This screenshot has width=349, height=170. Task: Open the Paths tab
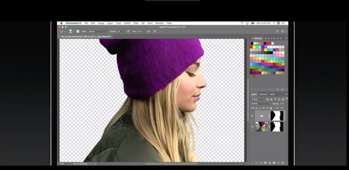[x=272, y=94]
